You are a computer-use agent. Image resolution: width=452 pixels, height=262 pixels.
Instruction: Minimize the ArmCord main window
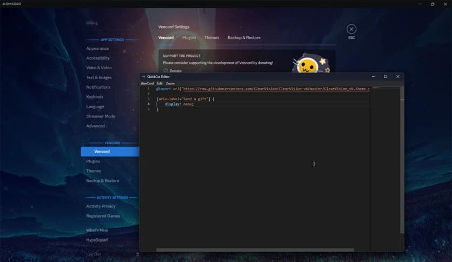(420, 4)
